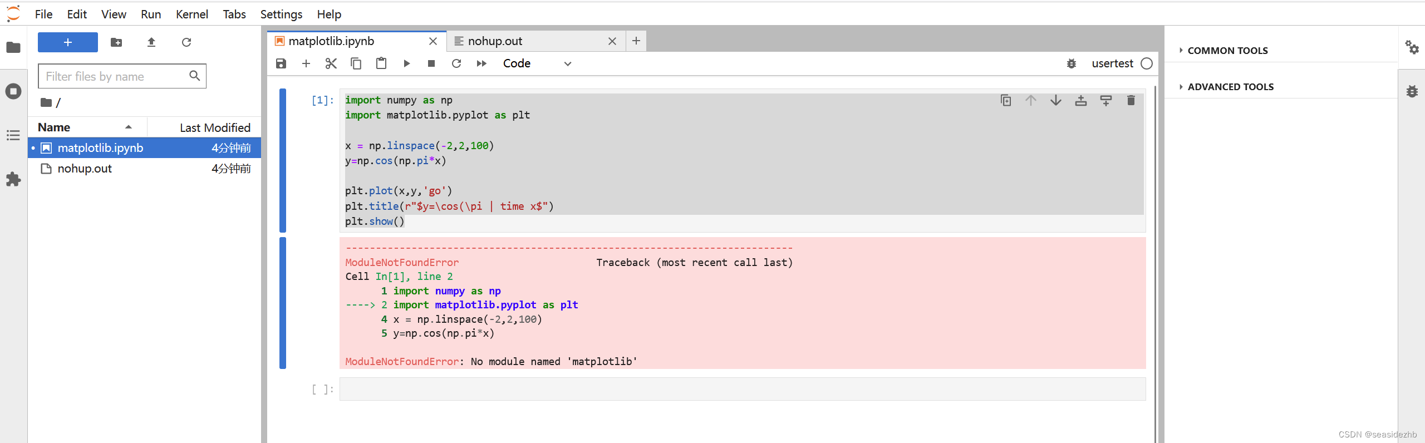Open the Edit menu

point(77,14)
